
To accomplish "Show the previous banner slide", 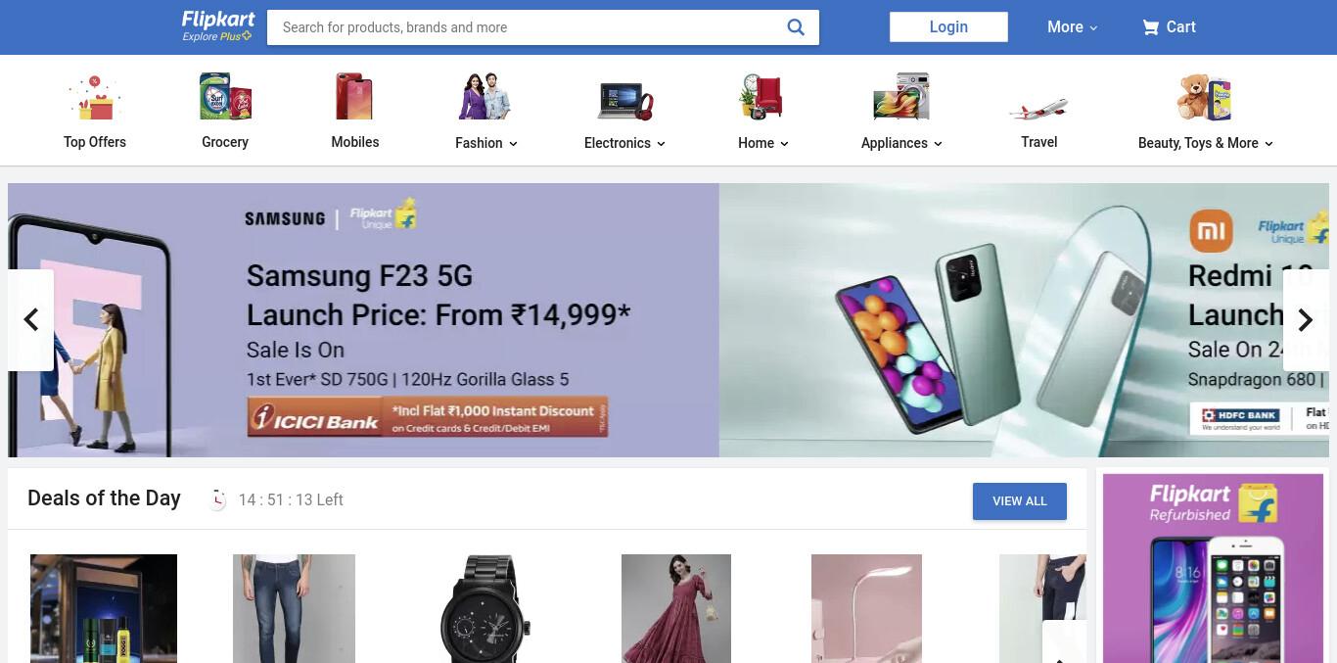I will [x=31, y=320].
